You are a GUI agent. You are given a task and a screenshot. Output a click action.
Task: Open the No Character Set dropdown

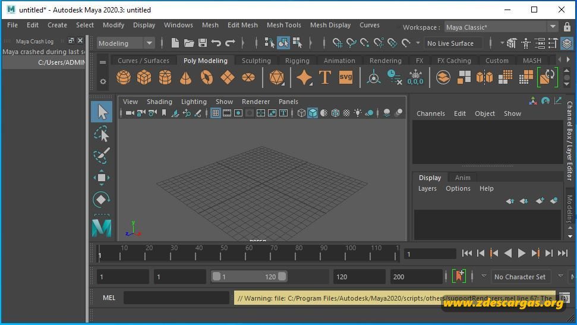[x=521, y=277]
